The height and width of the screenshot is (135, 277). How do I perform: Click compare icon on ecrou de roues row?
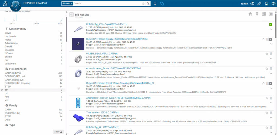[271, 69]
